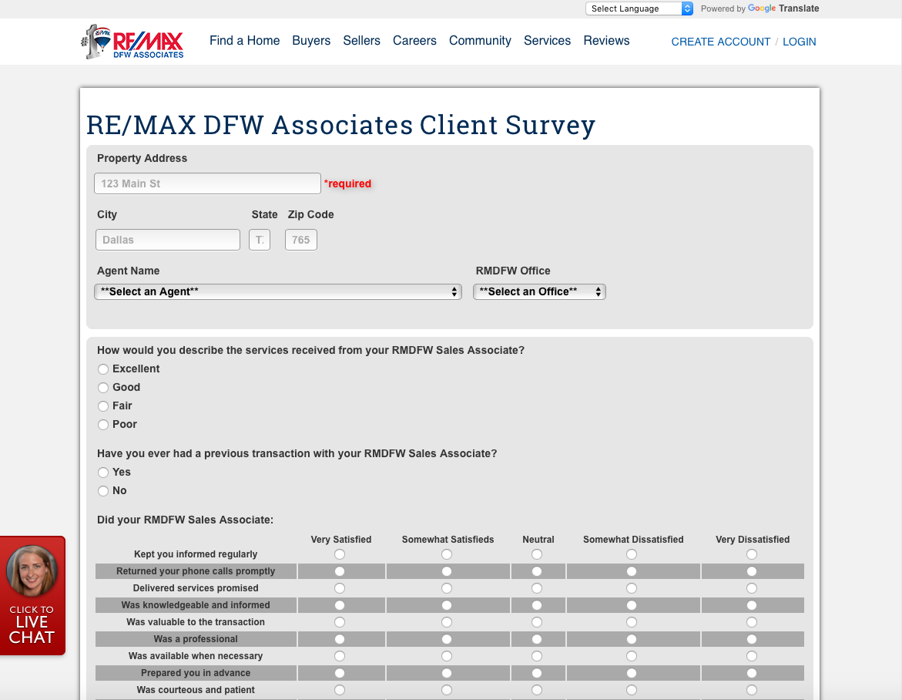Open the Select an Agent dropdown
902x700 pixels.
click(x=277, y=291)
